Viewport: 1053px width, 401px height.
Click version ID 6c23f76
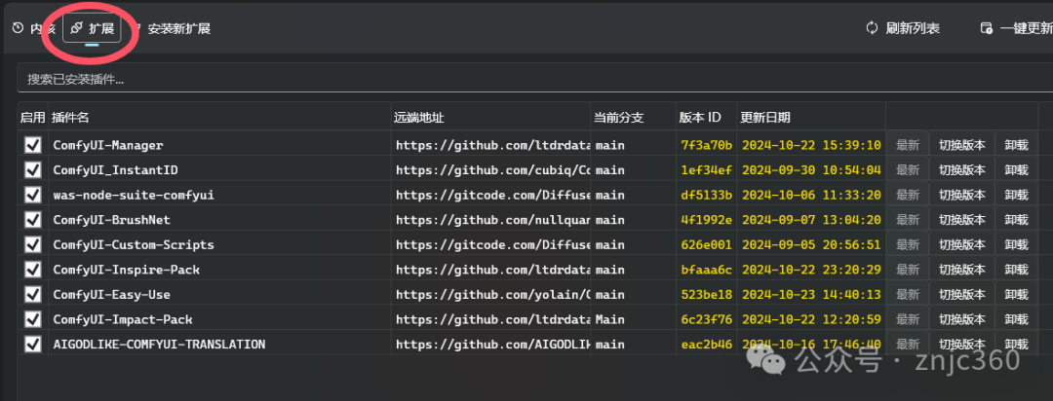pyautogui.click(x=707, y=318)
